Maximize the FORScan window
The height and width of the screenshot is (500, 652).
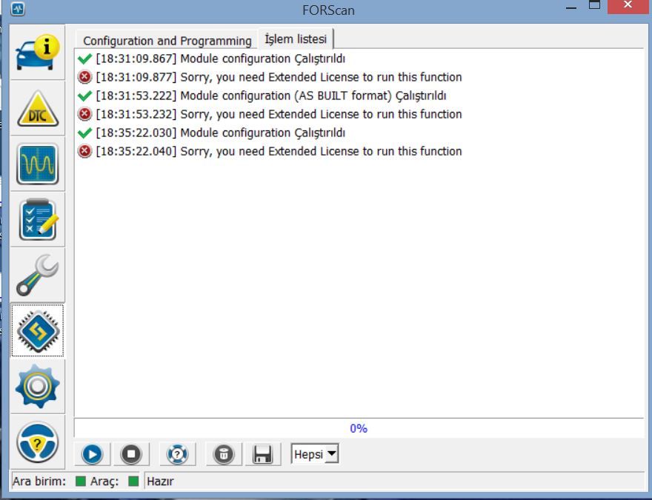coord(595,6)
